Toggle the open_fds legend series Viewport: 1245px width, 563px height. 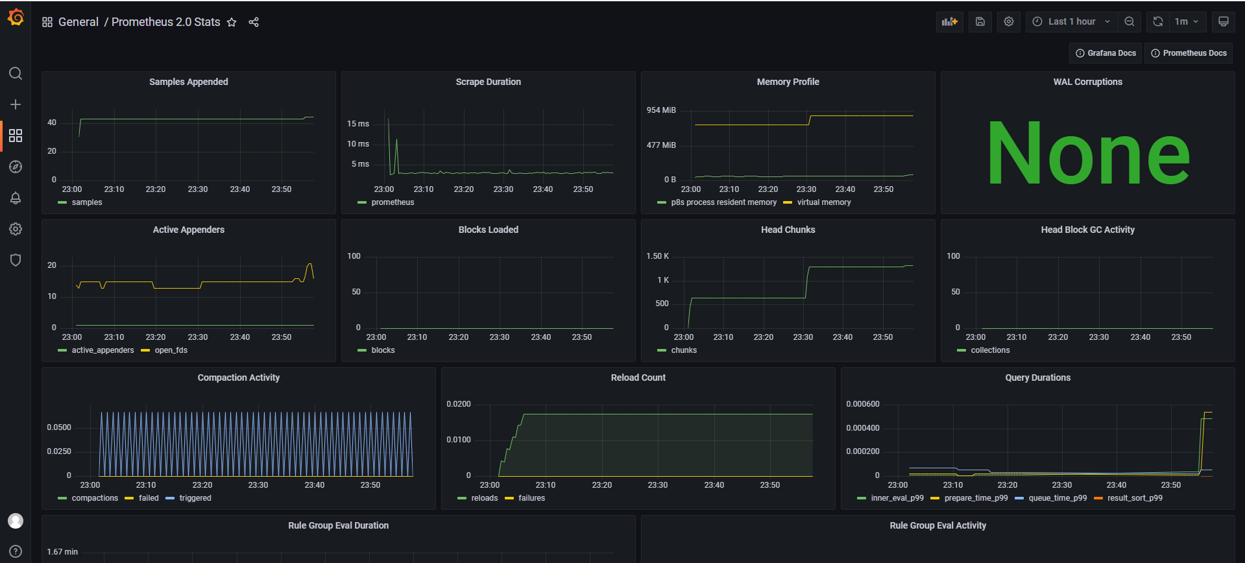pyautogui.click(x=171, y=350)
